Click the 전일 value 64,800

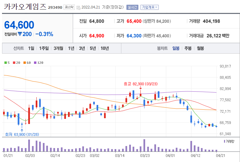click(97, 21)
